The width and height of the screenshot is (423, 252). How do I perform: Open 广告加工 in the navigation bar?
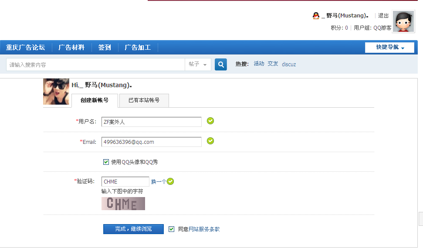coord(138,48)
